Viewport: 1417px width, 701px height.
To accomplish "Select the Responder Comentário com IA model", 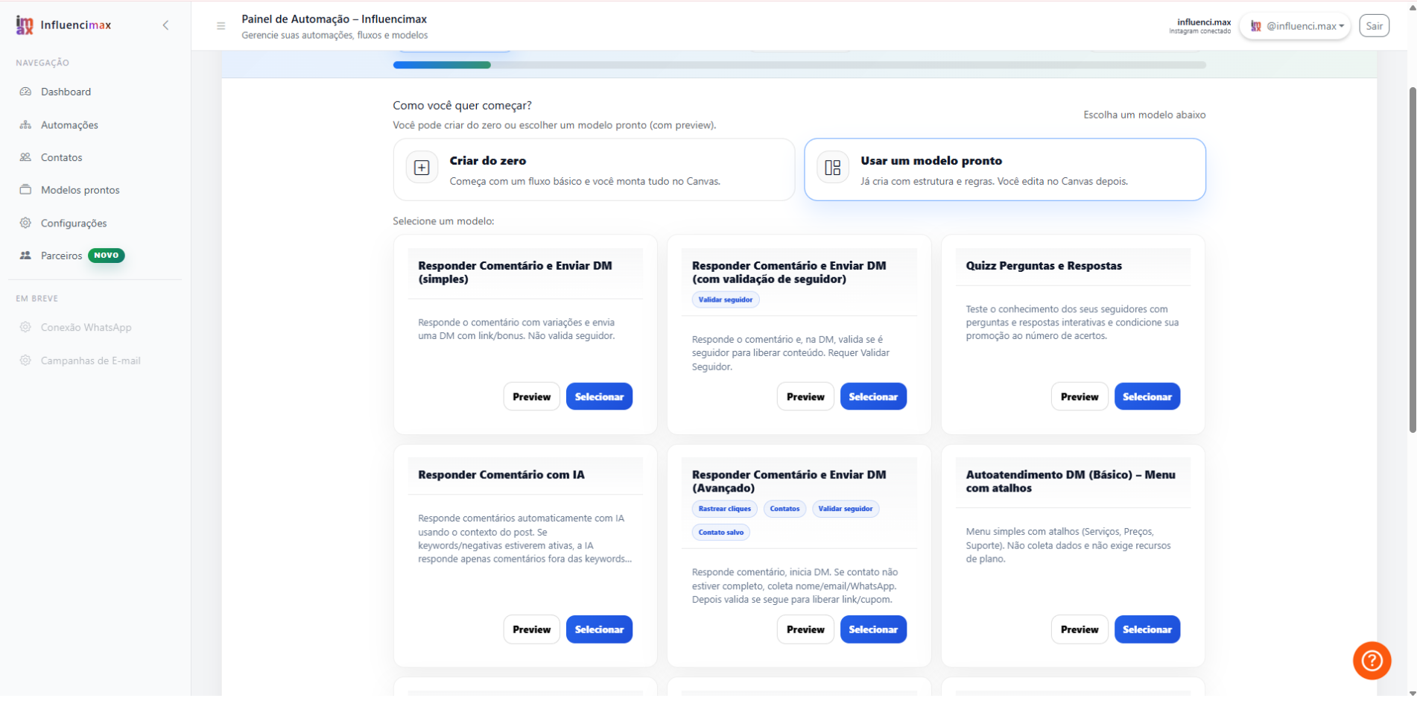I will point(599,629).
